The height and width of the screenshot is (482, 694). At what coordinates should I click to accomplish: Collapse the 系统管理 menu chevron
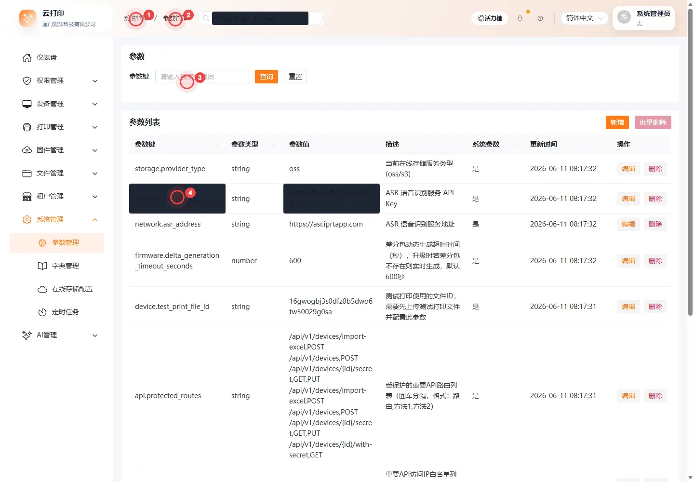tap(95, 220)
